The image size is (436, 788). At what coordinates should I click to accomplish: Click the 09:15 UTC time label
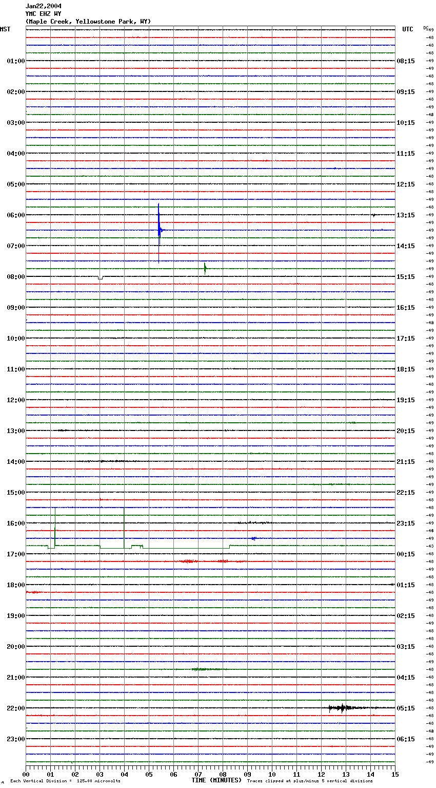(406, 92)
